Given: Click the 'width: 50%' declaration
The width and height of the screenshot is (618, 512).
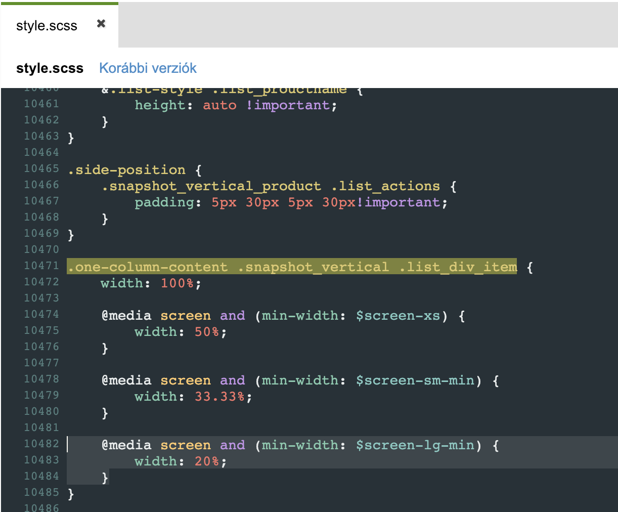Looking at the screenshot, I should click(x=181, y=332).
